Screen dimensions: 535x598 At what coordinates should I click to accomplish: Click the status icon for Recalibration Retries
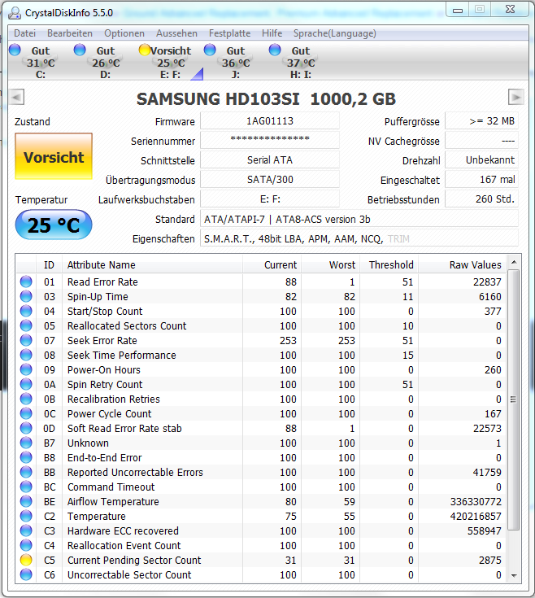[26, 399]
